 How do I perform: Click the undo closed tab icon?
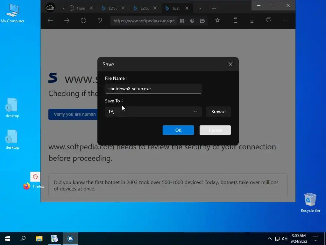pos(100,20)
